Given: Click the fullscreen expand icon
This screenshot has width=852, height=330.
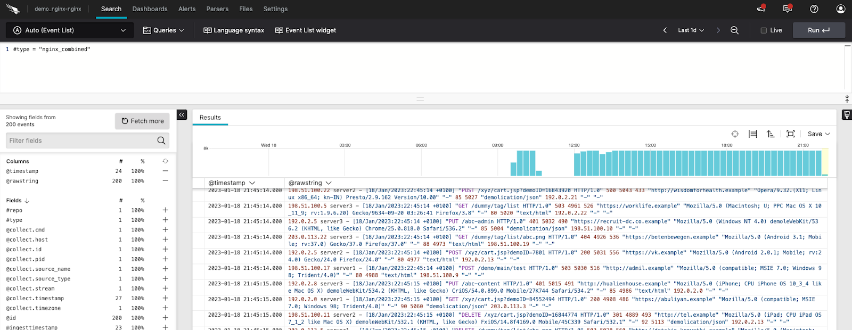Looking at the screenshot, I should (x=791, y=134).
